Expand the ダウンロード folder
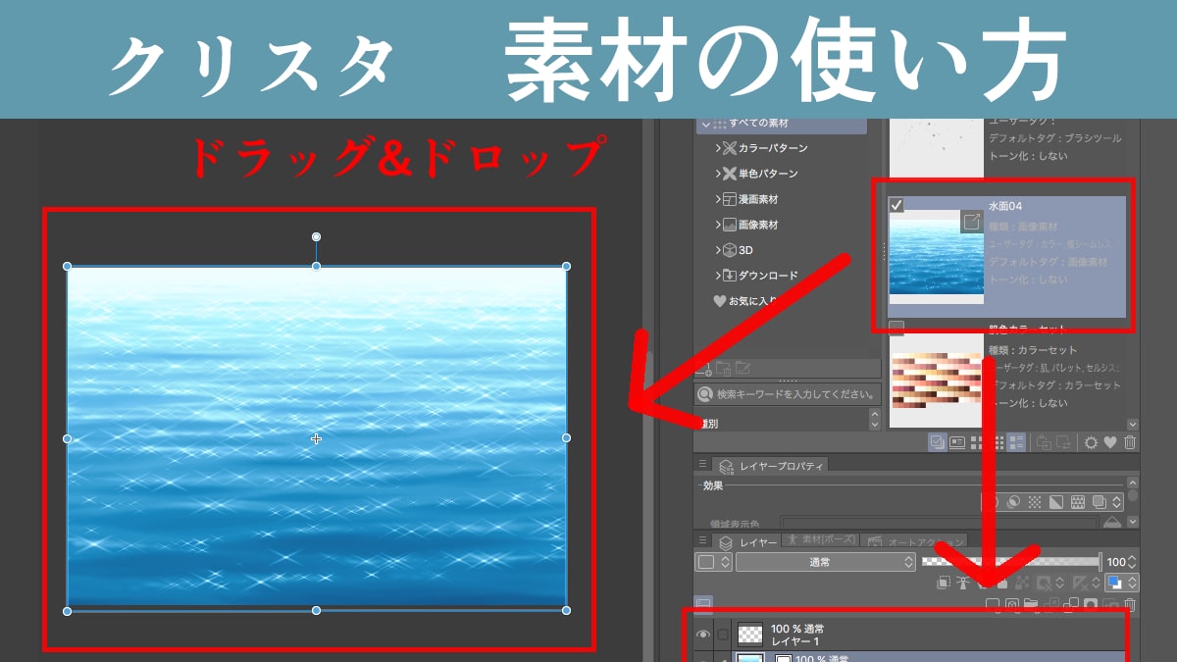The height and width of the screenshot is (662, 1177). pos(718,276)
